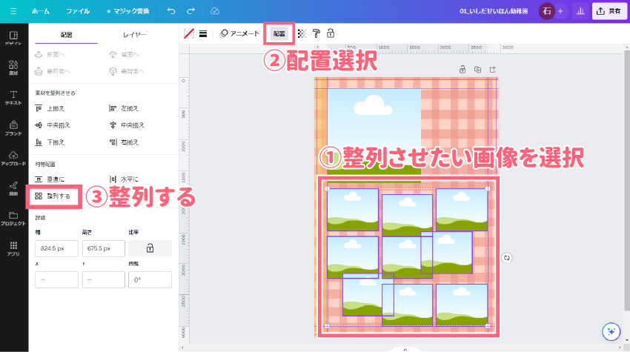The width and height of the screenshot is (630, 352).
Task: Click the rotate handle beside selection
Action: click(x=507, y=258)
